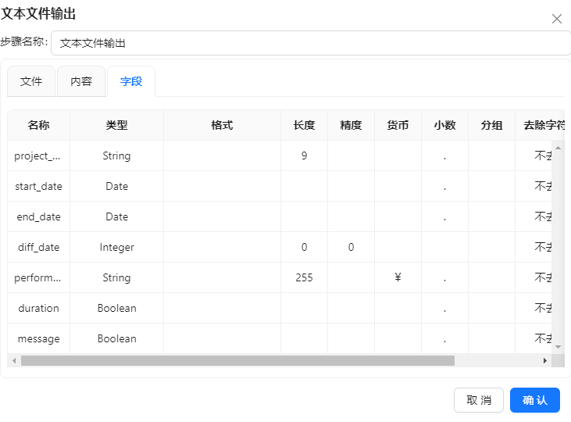Click the Boolean type cell for message

click(116, 339)
